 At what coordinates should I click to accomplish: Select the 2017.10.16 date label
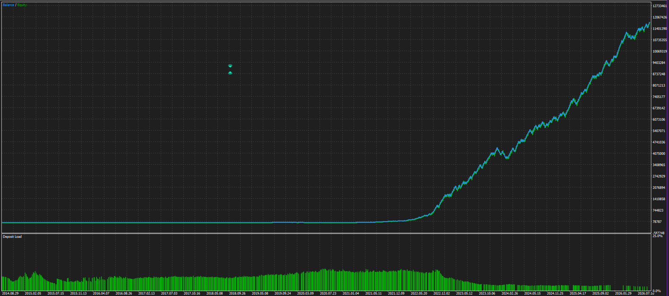pyautogui.click(x=192, y=294)
